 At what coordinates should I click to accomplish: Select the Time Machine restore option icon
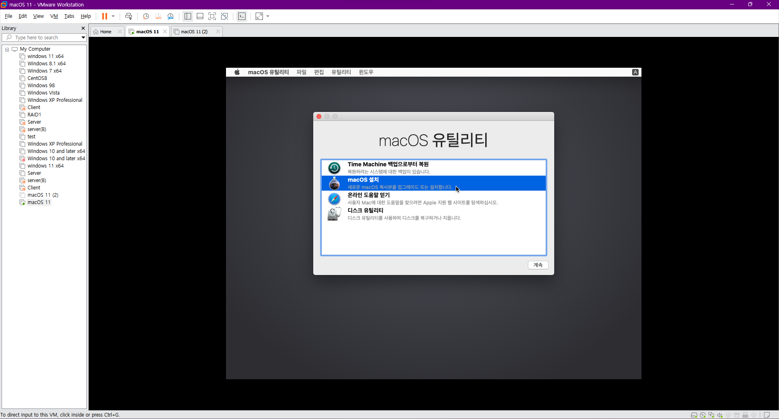pos(334,168)
